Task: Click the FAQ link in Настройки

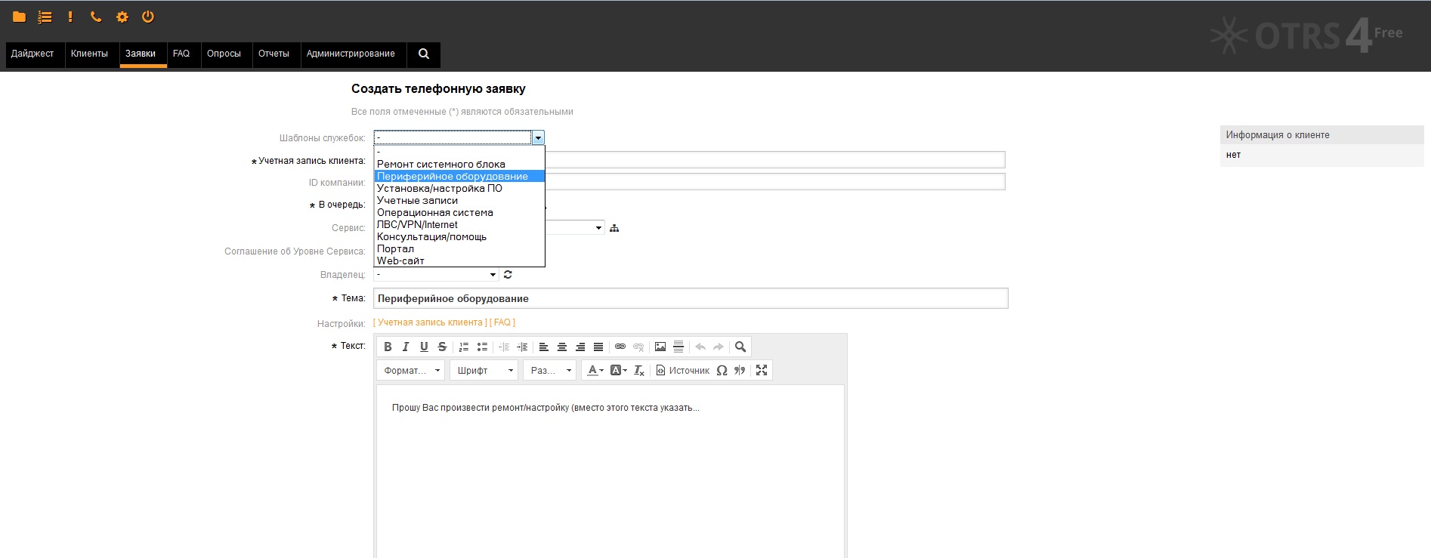Action: (x=502, y=322)
